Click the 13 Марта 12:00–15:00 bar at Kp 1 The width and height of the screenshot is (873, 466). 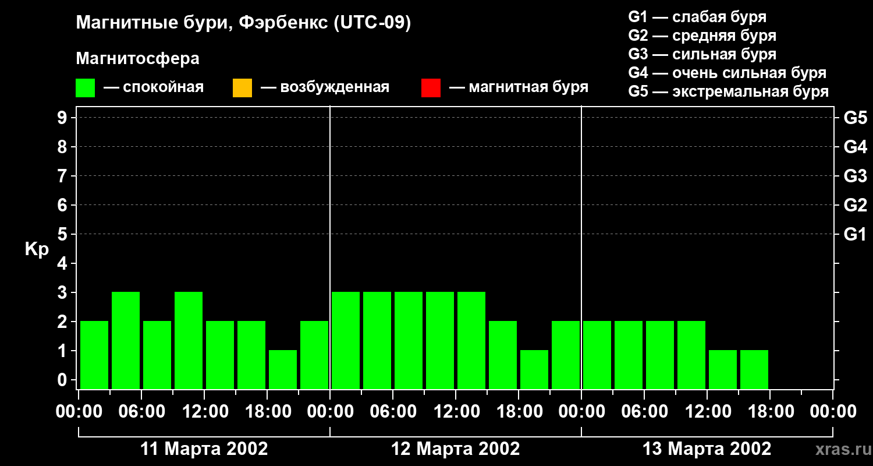click(x=723, y=369)
